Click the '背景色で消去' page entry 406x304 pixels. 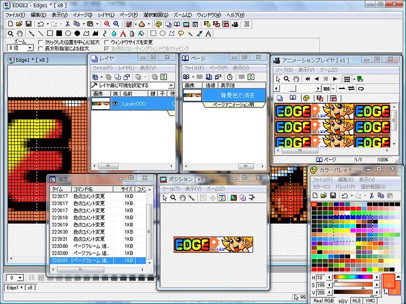224,95
